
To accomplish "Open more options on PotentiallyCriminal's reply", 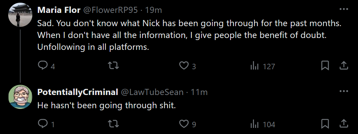I will pyautogui.click(x=344, y=91).
